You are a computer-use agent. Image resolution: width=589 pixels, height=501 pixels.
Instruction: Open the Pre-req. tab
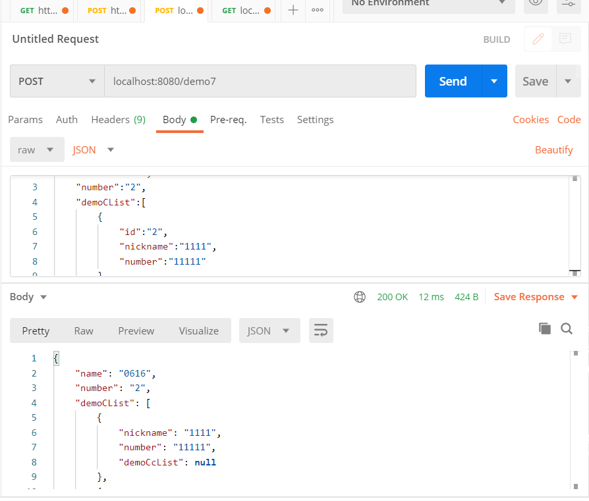point(229,119)
